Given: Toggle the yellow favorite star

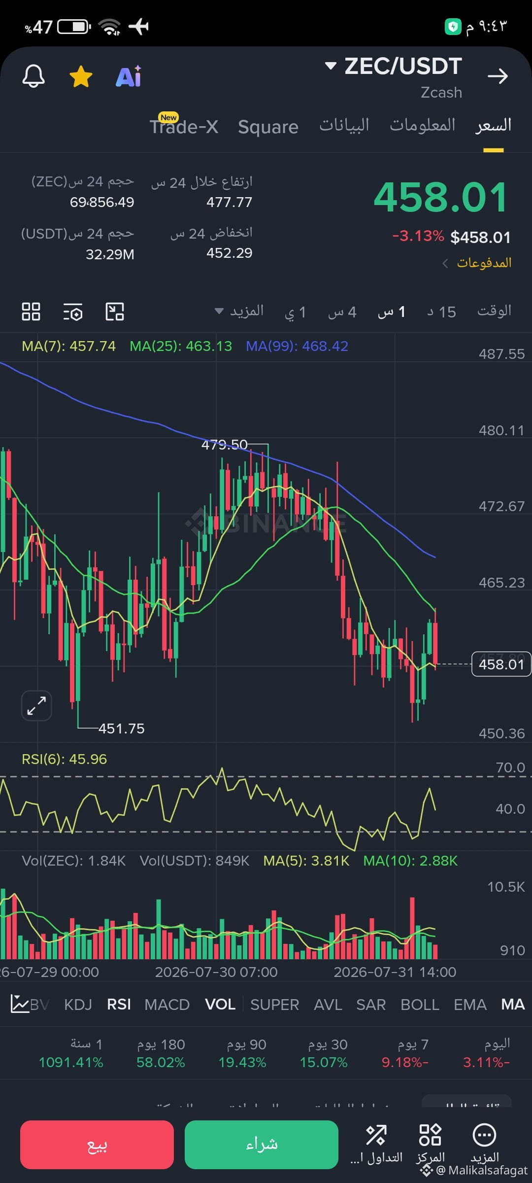Looking at the screenshot, I should coord(81,77).
